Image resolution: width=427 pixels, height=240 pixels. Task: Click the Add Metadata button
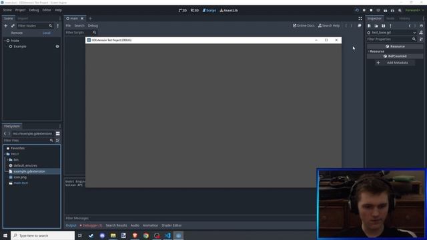395,63
